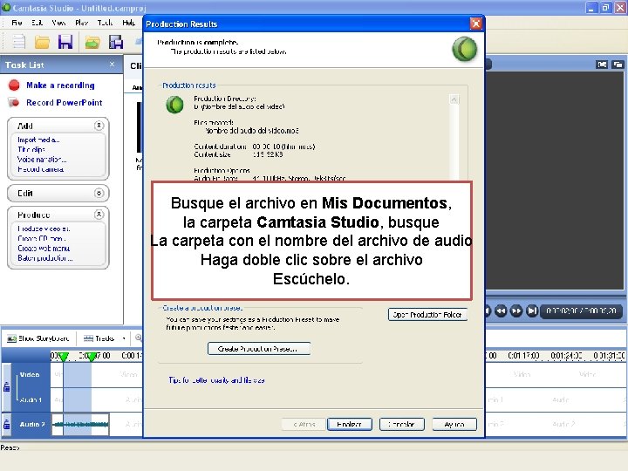Click Create CD menu link

pos(41,238)
